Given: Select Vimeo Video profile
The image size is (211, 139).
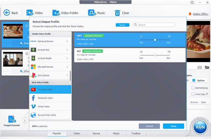Looking at the screenshot, I should pos(50,106).
